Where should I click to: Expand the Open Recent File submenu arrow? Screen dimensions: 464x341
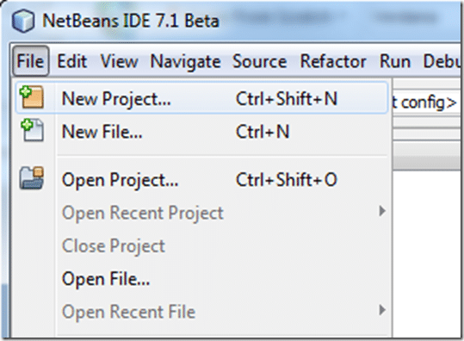coord(382,310)
